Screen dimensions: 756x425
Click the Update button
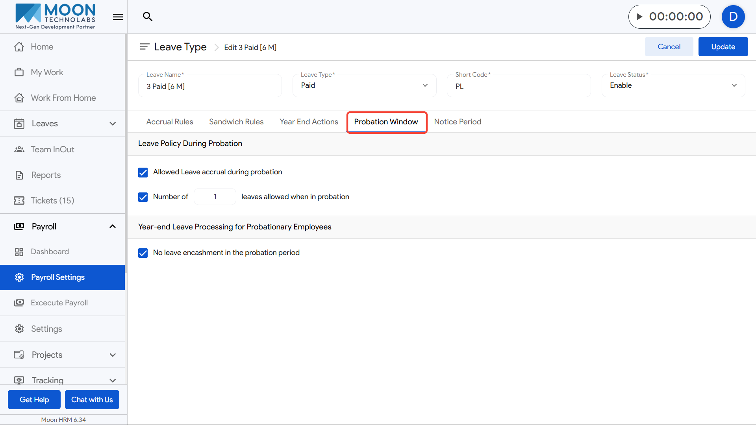tap(723, 47)
